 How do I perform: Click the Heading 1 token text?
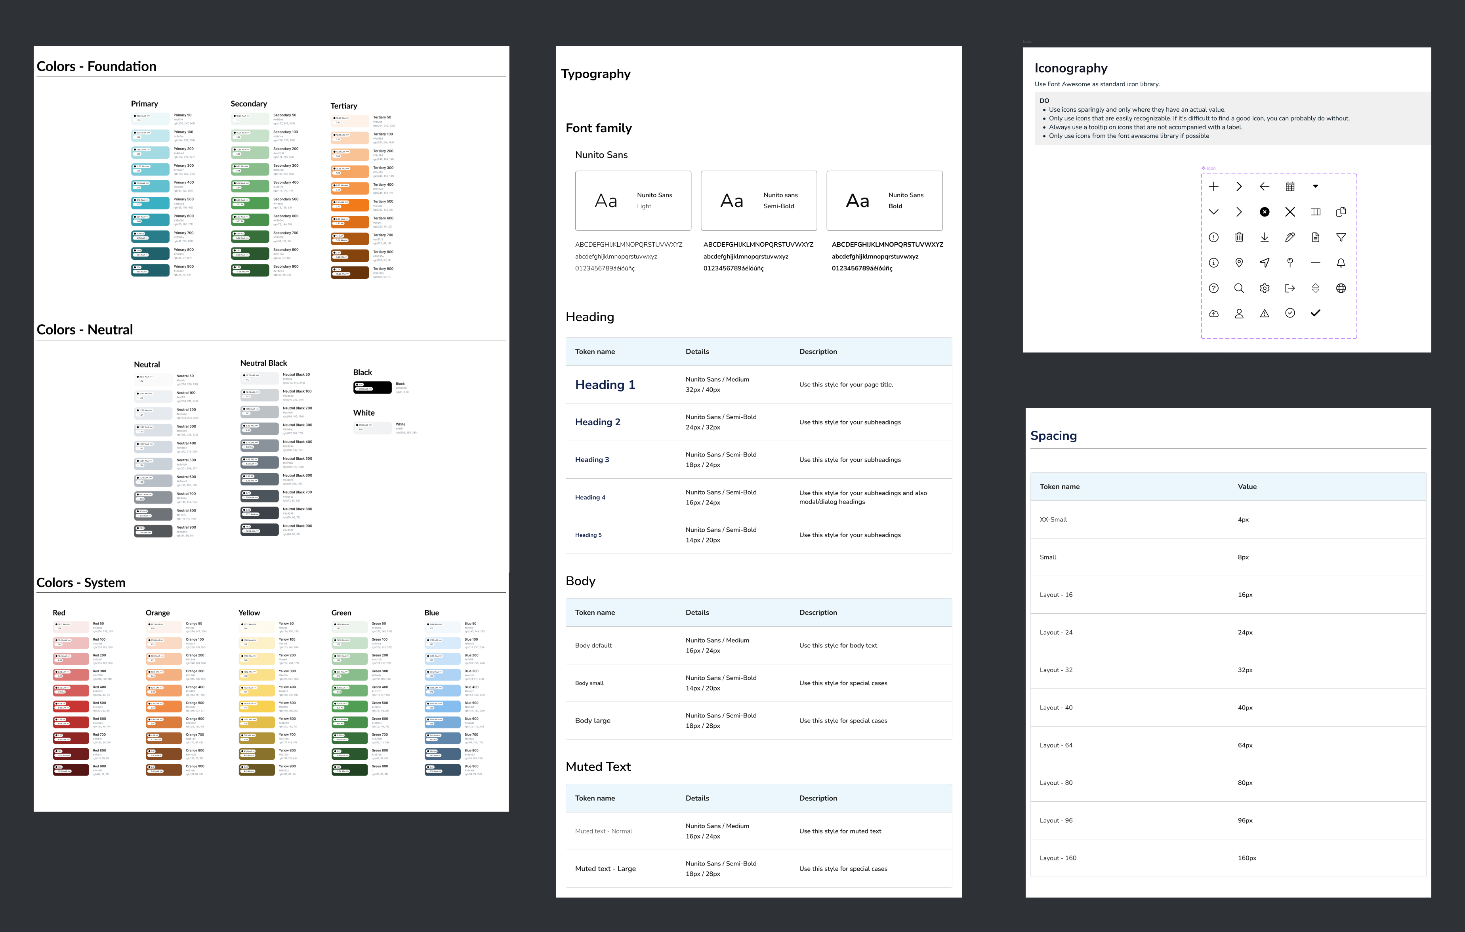(605, 385)
